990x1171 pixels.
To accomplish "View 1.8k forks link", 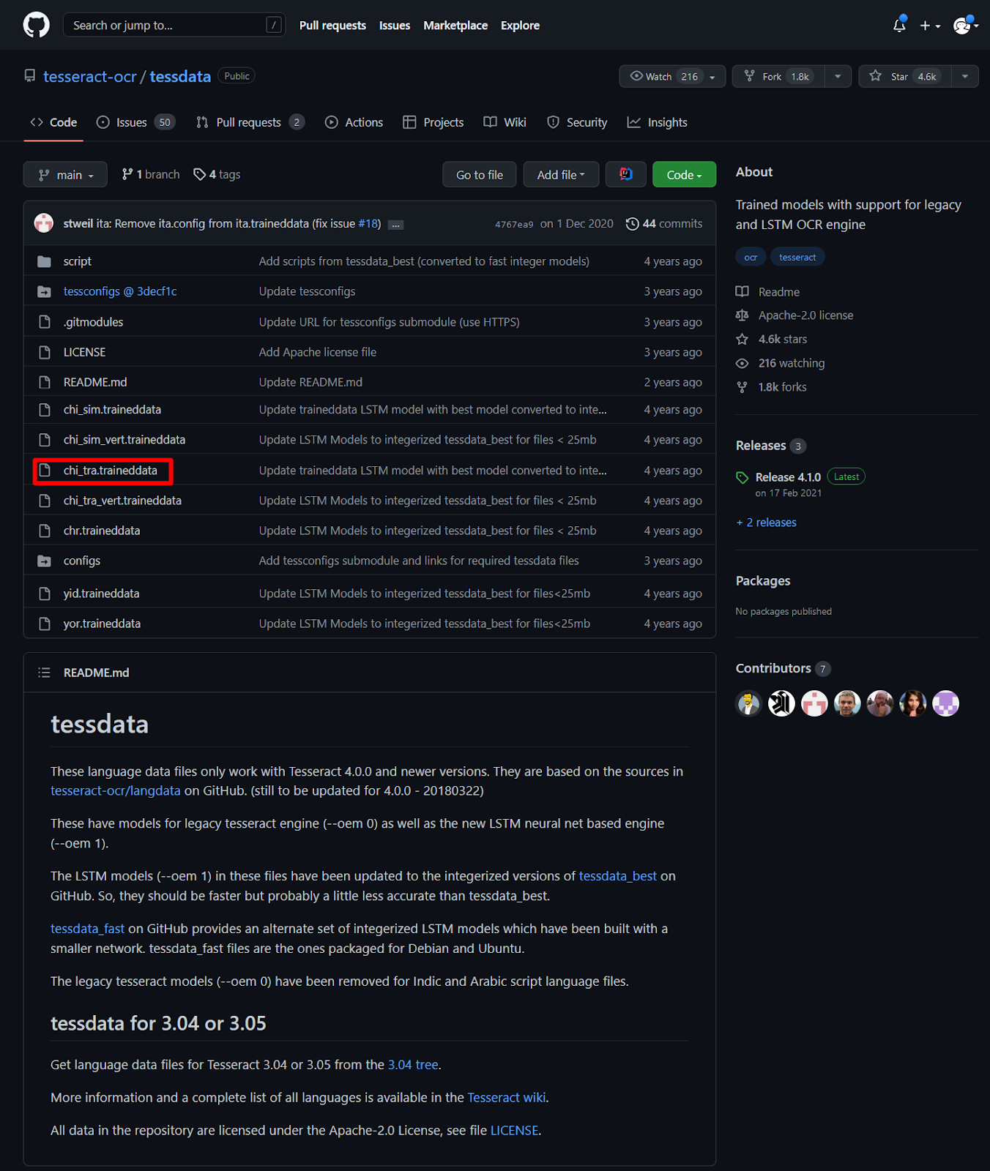I will click(772, 387).
